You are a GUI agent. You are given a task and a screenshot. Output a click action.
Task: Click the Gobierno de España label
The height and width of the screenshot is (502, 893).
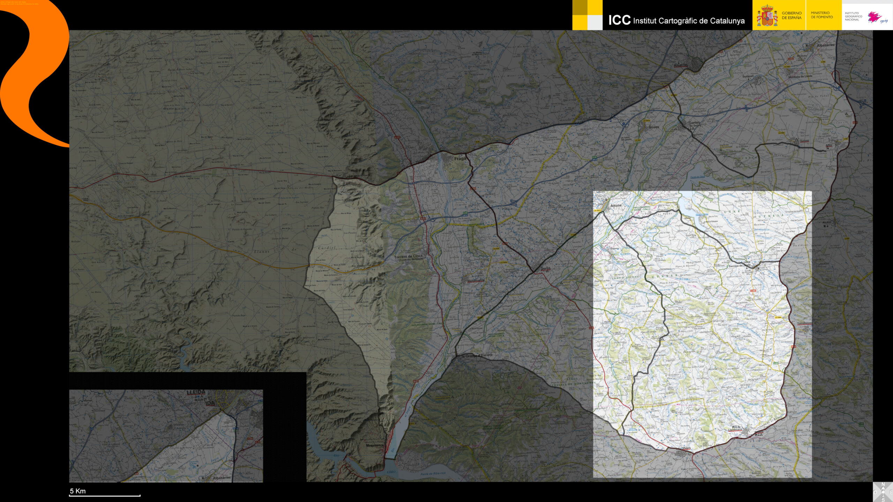click(x=791, y=15)
